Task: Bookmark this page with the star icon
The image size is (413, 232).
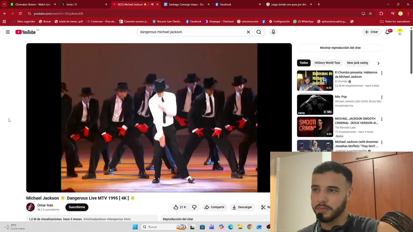Action: pyautogui.click(x=370, y=14)
